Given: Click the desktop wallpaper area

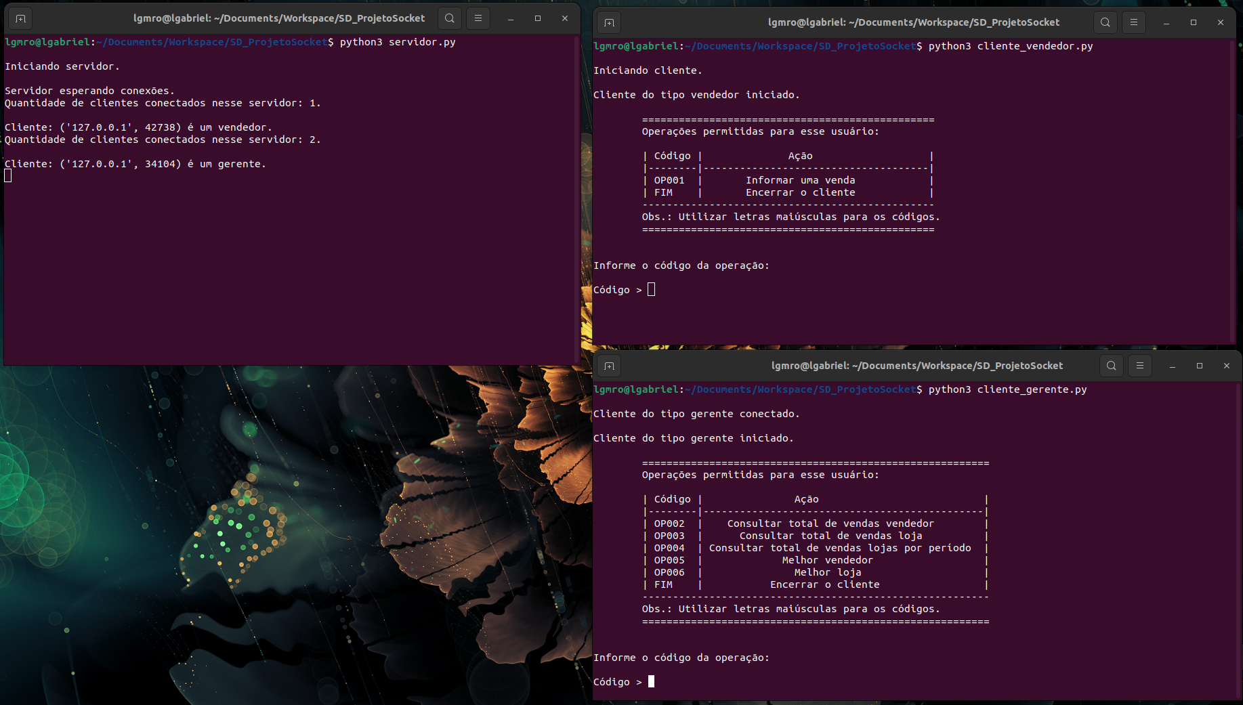Looking at the screenshot, I should [271, 542].
